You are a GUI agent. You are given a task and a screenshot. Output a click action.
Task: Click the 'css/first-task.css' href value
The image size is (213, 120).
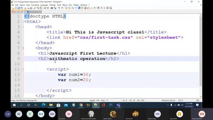105,37
